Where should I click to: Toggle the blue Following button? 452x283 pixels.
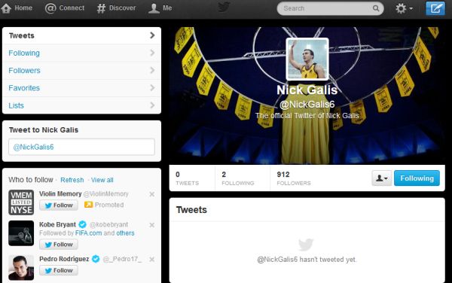[x=417, y=178]
